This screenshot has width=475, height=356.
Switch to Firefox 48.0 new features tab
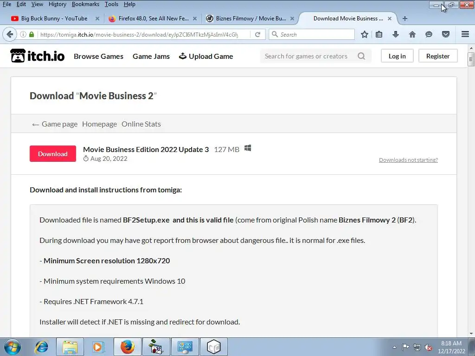pyautogui.click(x=153, y=19)
